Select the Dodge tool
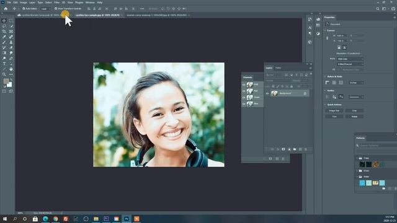The height and width of the screenshot is (223, 397). (4, 58)
